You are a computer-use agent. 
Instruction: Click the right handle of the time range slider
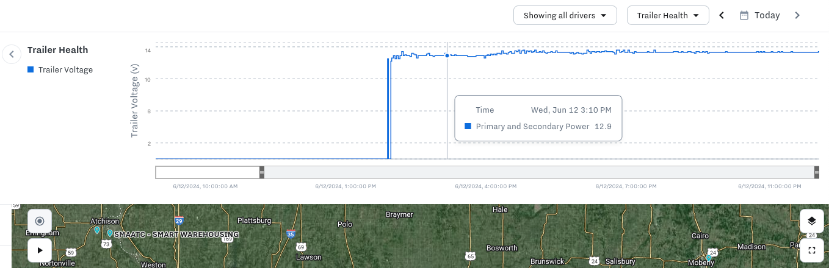[817, 172]
